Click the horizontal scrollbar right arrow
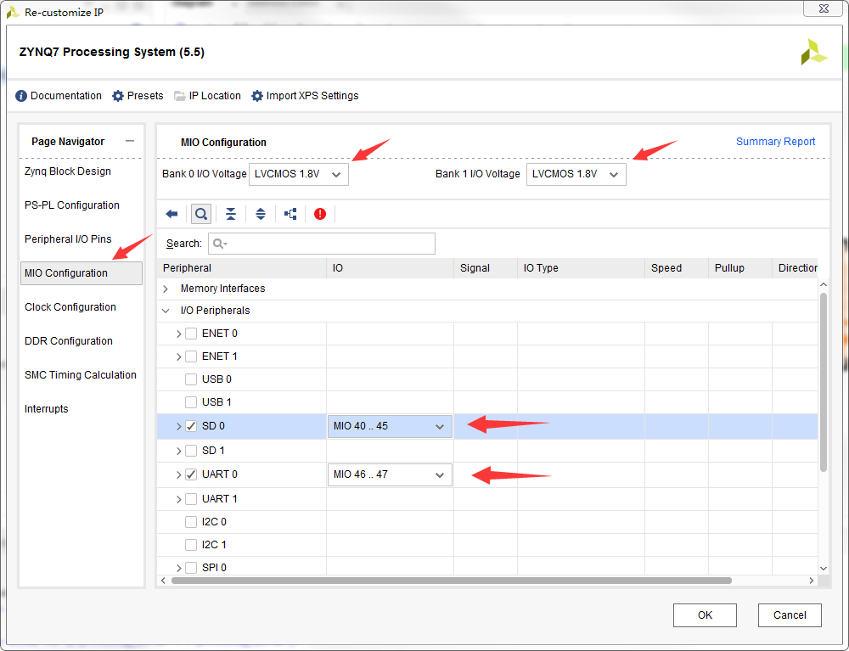The image size is (849, 651). [x=811, y=581]
